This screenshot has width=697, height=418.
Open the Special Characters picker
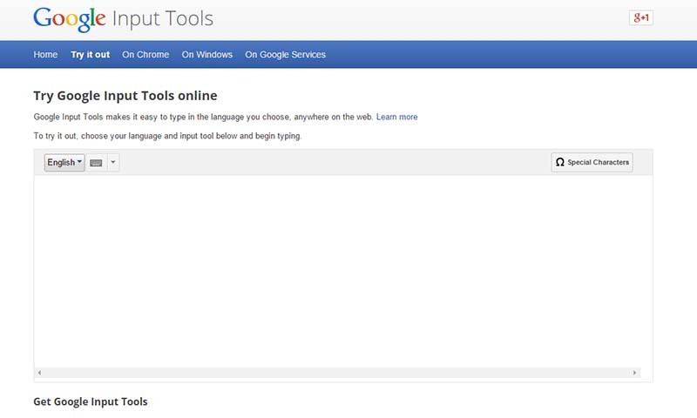tap(592, 163)
